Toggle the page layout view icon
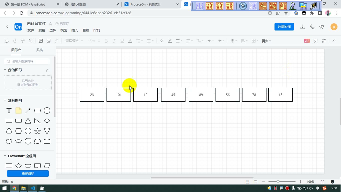The width and height of the screenshot is (341, 192). [247, 182]
